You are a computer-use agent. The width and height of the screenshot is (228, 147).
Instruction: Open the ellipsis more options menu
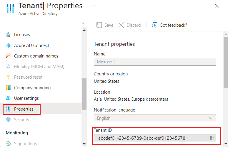93,6
